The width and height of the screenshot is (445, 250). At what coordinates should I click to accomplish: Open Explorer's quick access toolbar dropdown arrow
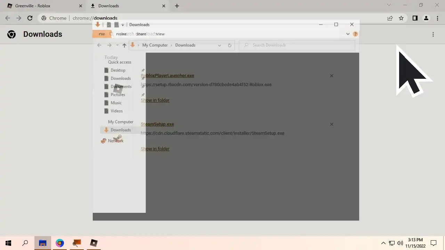123,25
